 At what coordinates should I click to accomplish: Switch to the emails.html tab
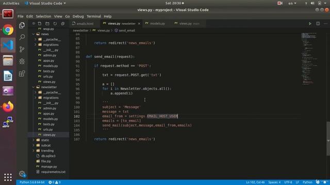[85, 24]
